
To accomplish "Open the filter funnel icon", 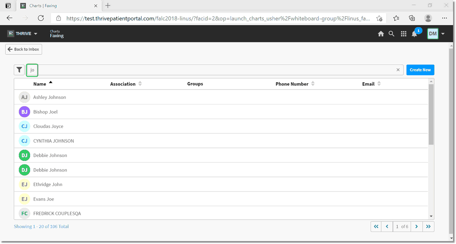I will point(19,70).
